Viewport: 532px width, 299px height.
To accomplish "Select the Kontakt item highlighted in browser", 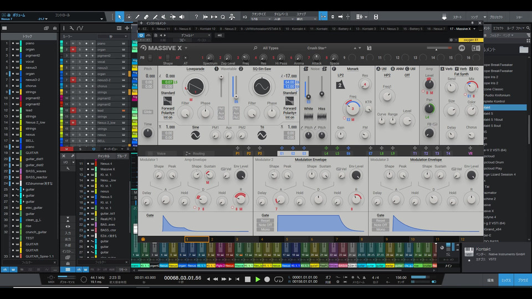I will [505, 107].
